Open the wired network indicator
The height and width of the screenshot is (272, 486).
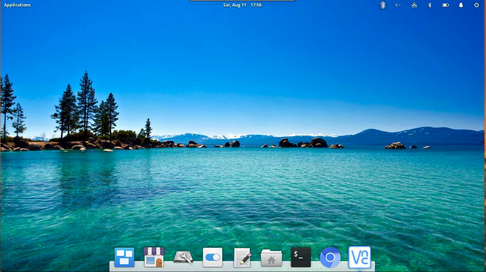(414, 5)
